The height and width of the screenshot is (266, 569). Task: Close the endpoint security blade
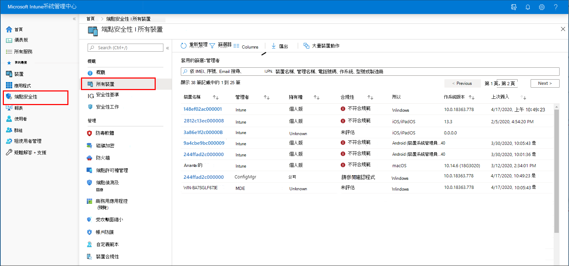[563, 29]
